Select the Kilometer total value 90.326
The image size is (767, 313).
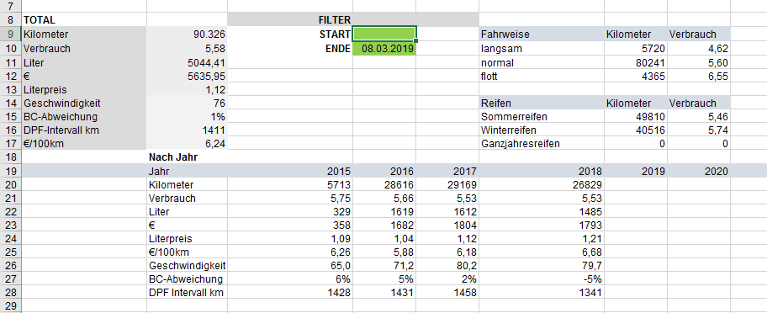[x=187, y=34]
